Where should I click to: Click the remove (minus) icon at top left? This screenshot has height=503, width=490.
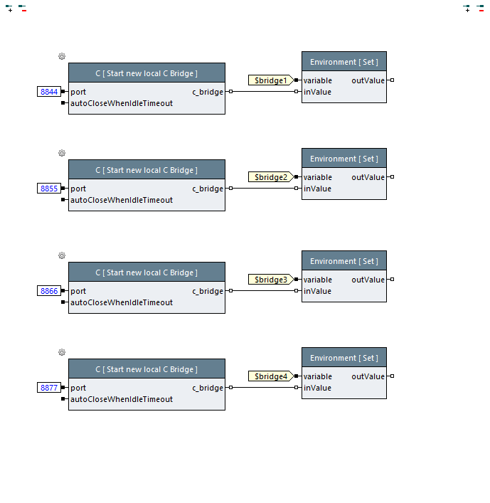pyautogui.click(x=22, y=9)
